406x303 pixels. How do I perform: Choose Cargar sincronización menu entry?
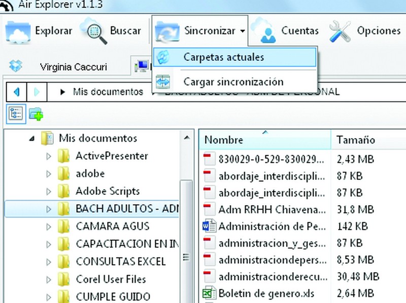(234, 82)
